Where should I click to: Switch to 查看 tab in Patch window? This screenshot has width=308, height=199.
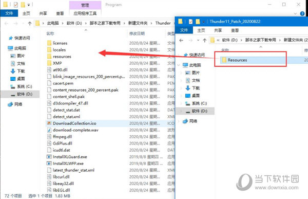pos(235,30)
